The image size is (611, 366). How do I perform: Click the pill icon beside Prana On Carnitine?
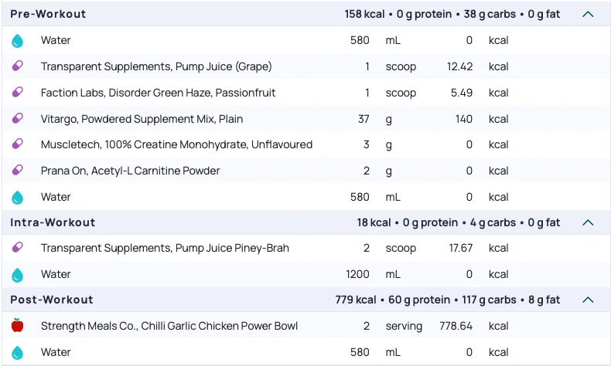pos(18,171)
